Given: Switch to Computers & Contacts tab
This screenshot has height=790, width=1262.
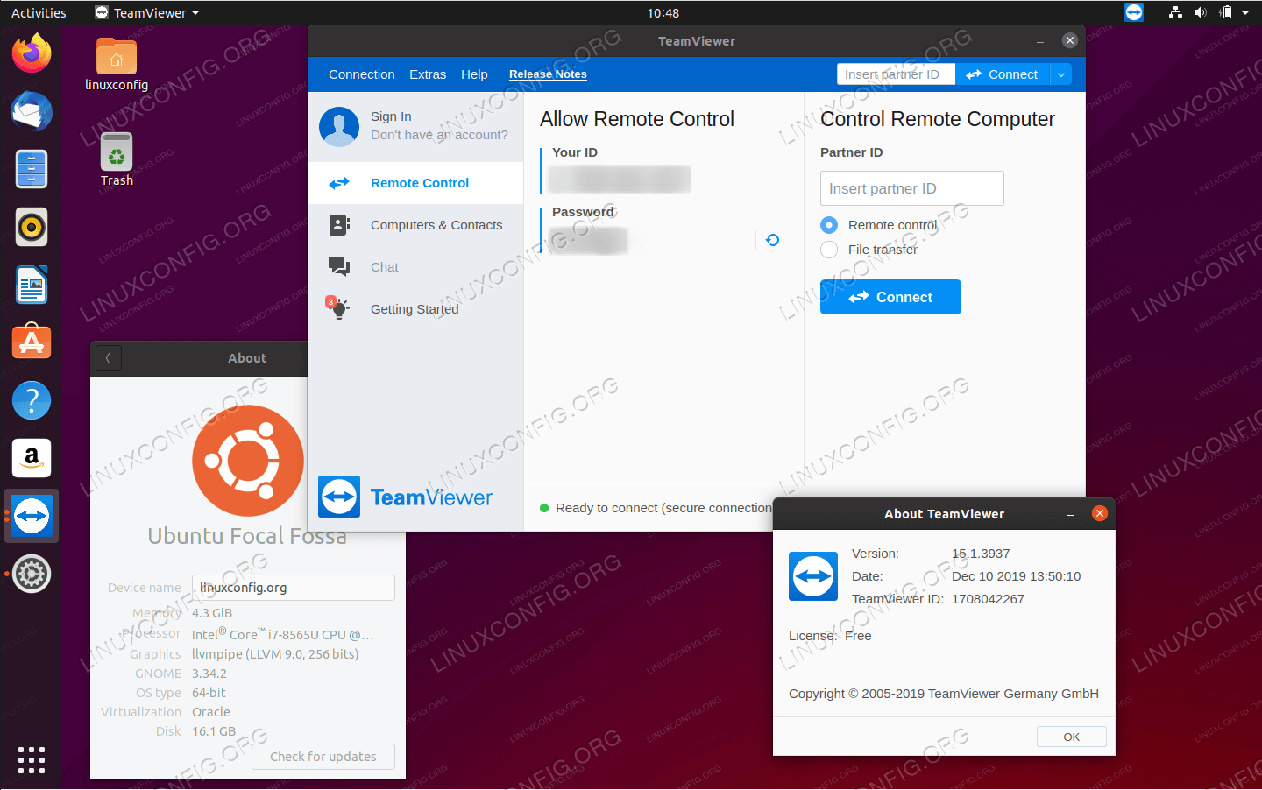Looking at the screenshot, I should [415, 225].
